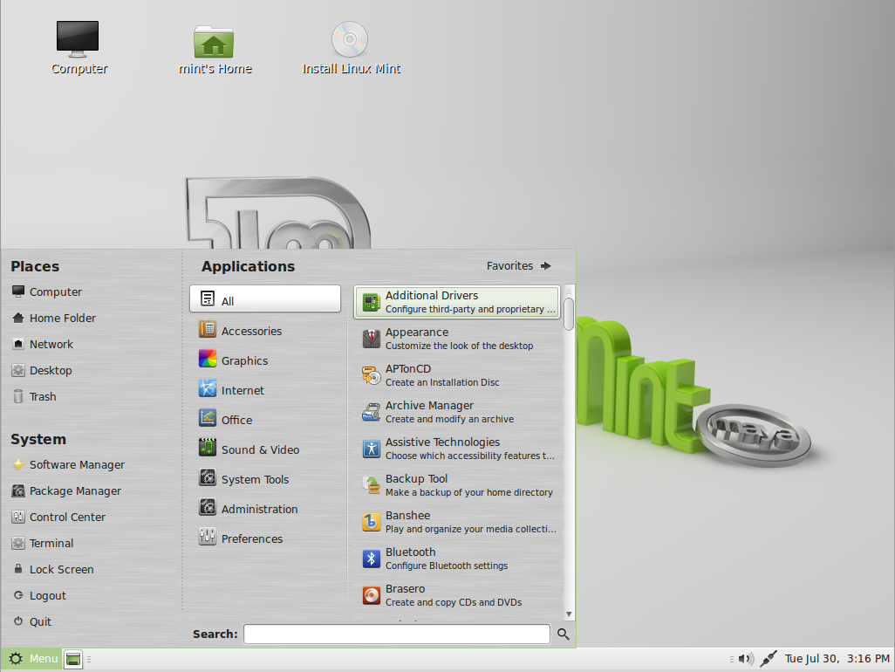Click Lock Screen in System section
Image resolution: width=895 pixels, height=672 pixels.
61,569
